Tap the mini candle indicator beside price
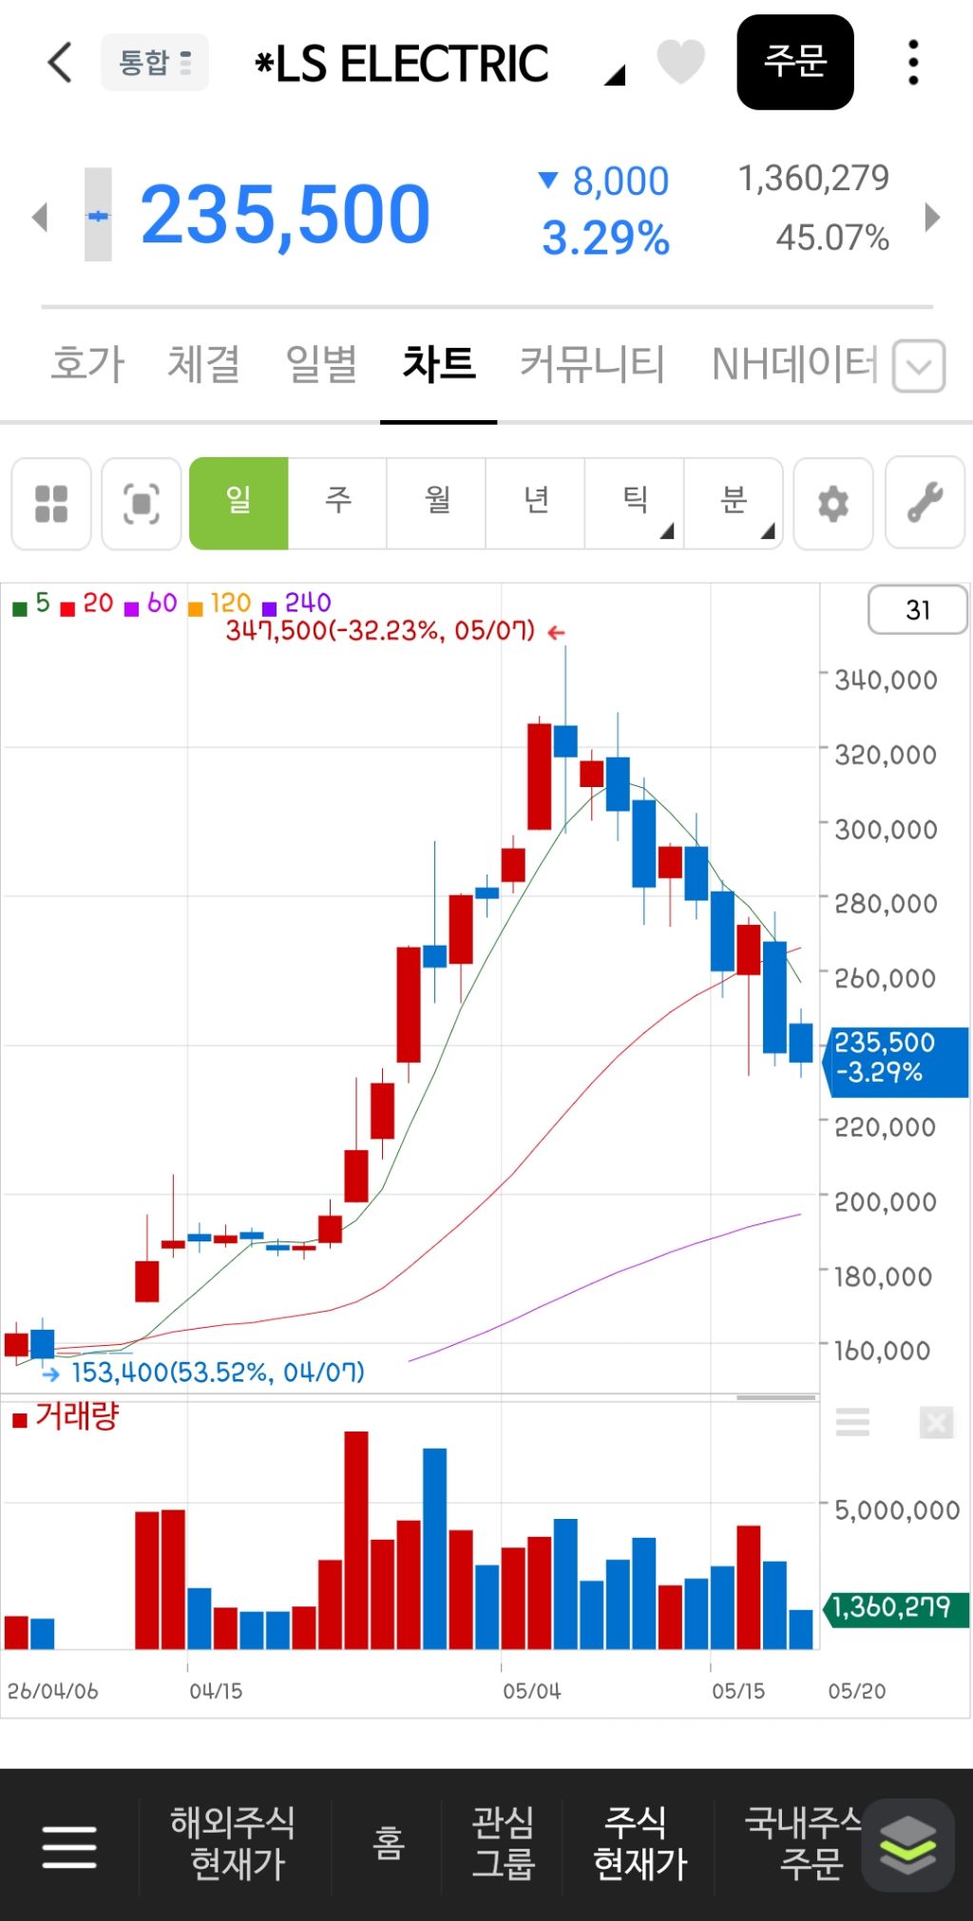This screenshot has width=973, height=1921. [x=98, y=215]
